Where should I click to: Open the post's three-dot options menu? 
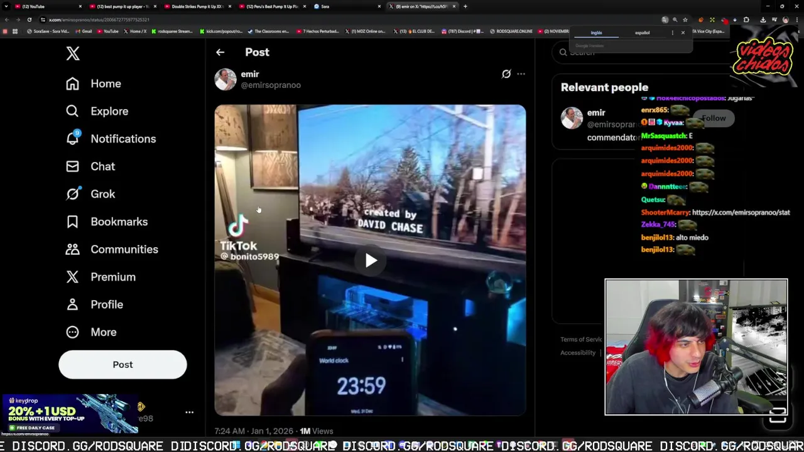pos(521,74)
